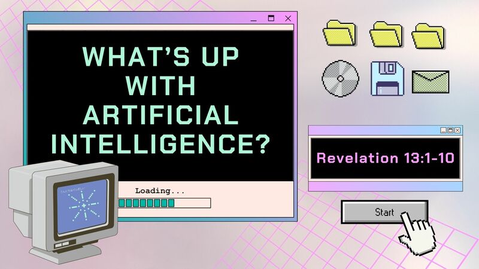Click the CD disc icon

[x=340, y=78]
